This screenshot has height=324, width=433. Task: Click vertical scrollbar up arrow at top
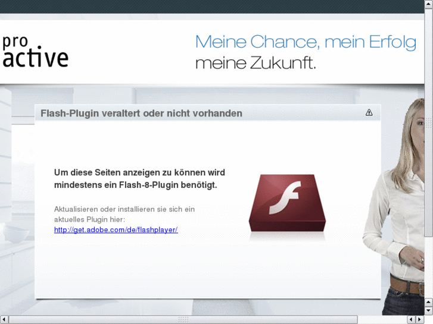coord(429,4)
